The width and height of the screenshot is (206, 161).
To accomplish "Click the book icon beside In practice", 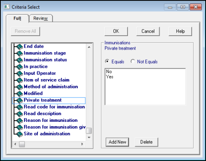I will point(20,67).
